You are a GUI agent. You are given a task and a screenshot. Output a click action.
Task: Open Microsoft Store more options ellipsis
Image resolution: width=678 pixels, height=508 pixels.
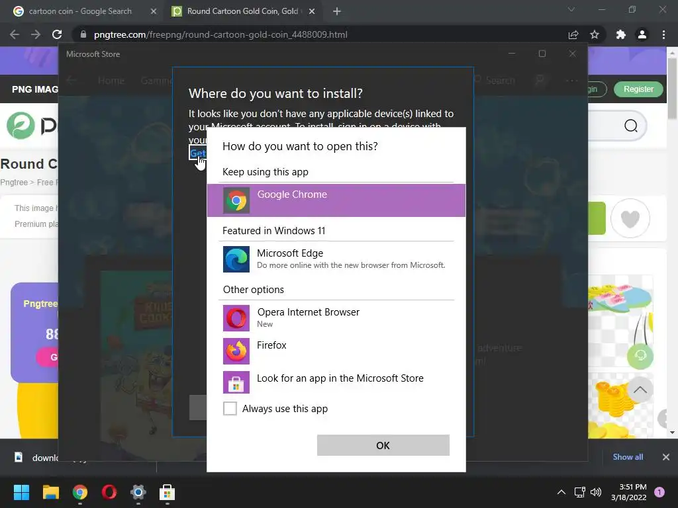coord(571,80)
